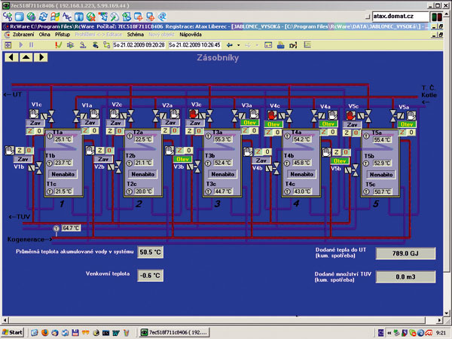Click the Firefox icon in quick launch

click(x=44, y=333)
